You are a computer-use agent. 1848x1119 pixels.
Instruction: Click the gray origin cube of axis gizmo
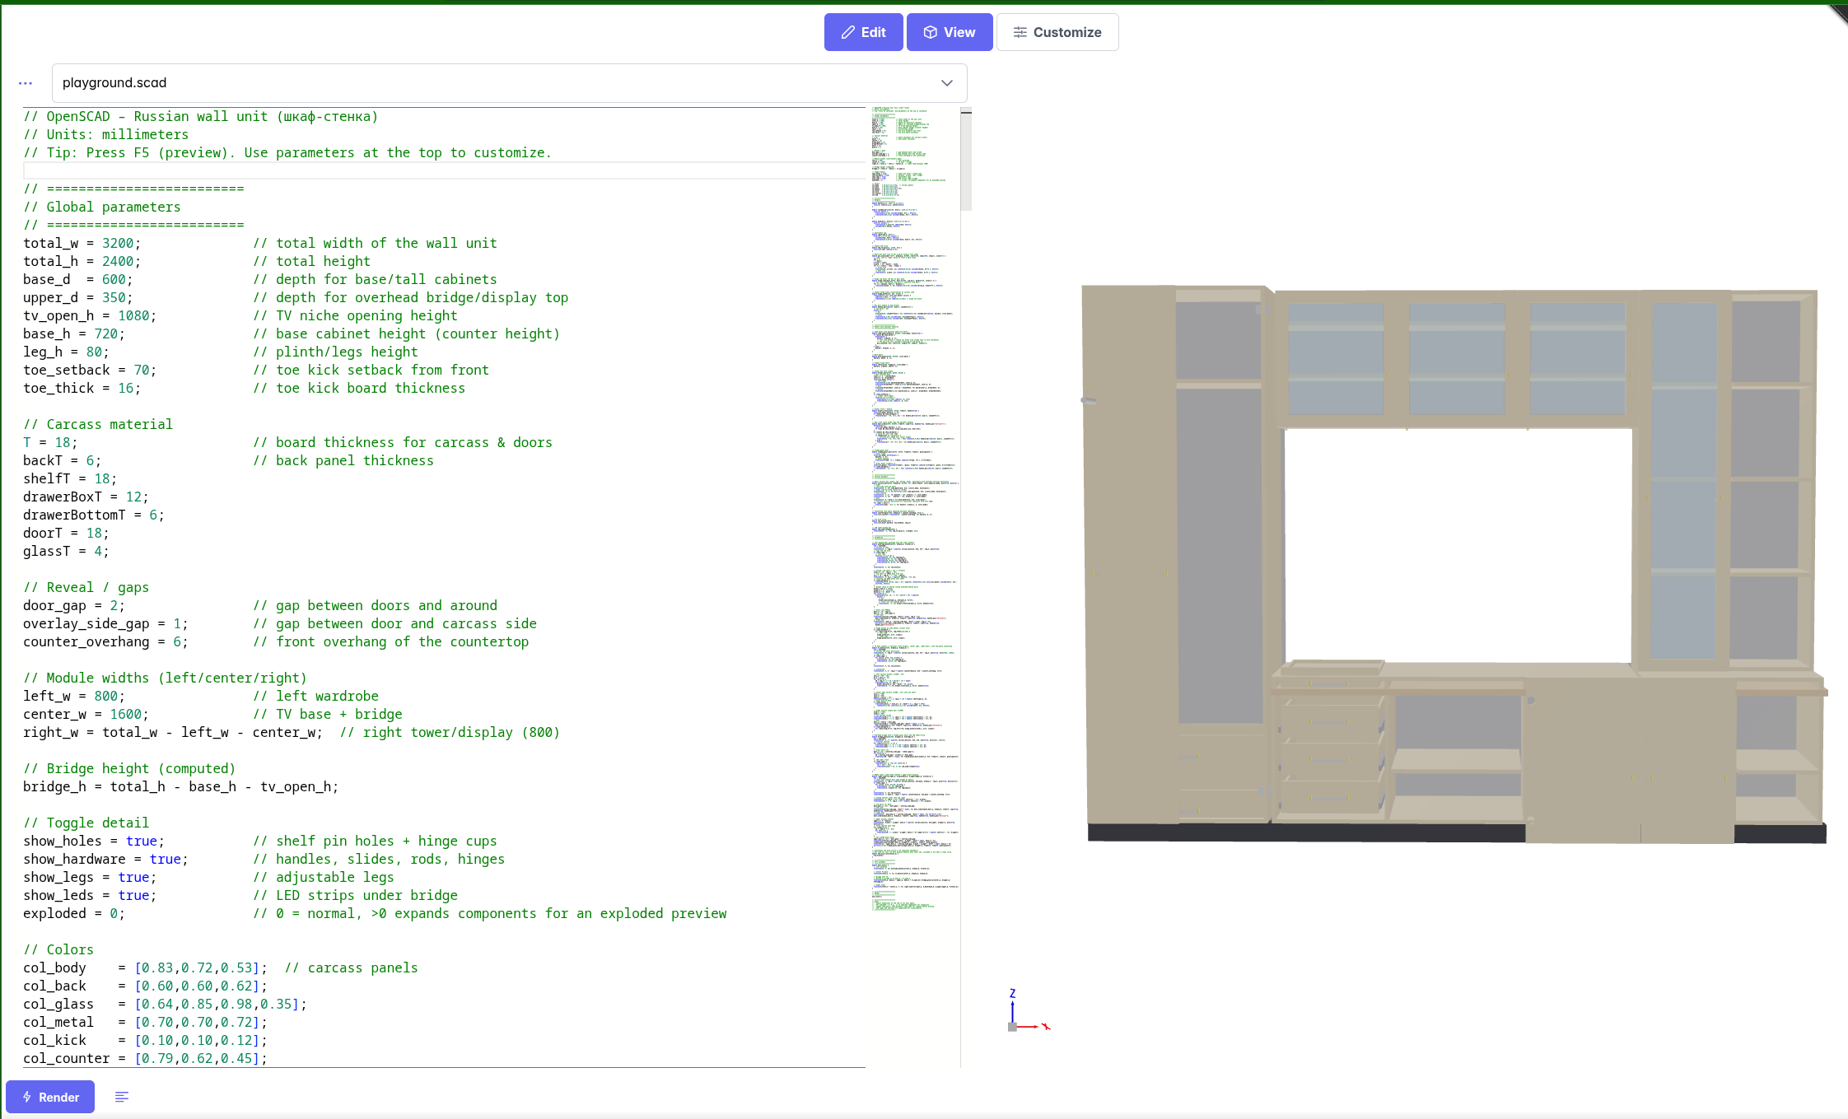pyautogui.click(x=1012, y=1027)
